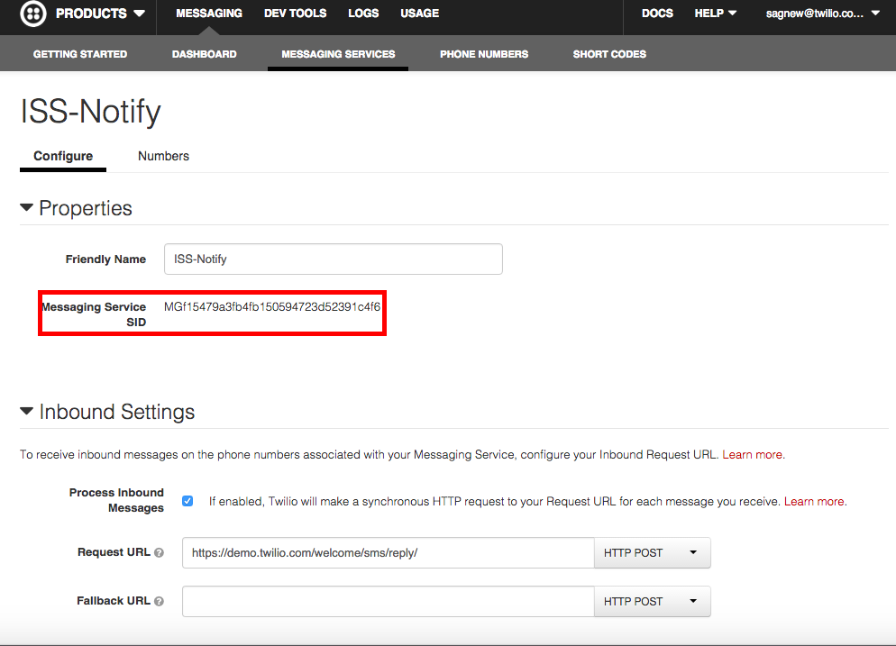Open the Logs menu
The height and width of the screenshot is (646, 896).
click(x=363, y=14)
